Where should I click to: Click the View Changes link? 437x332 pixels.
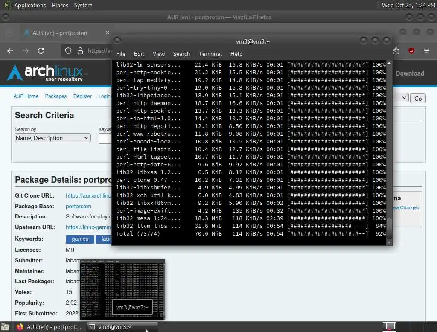[405, 208]
